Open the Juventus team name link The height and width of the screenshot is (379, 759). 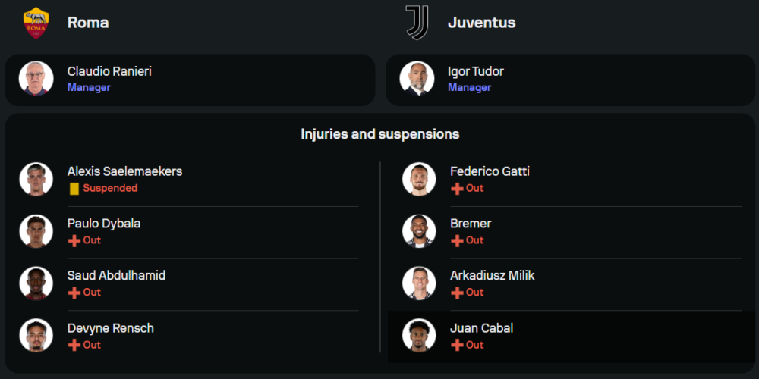point(481,23)
